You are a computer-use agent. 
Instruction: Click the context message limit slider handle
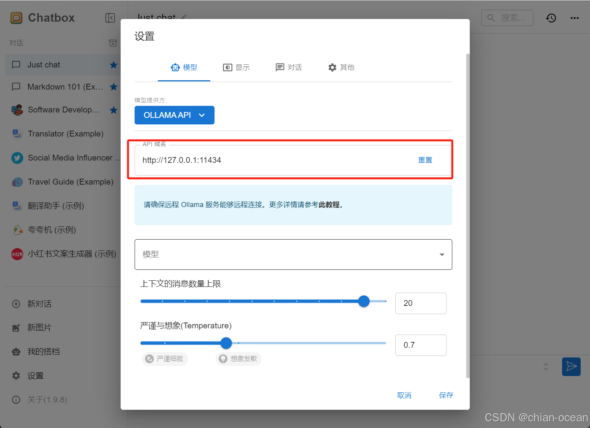364,301
